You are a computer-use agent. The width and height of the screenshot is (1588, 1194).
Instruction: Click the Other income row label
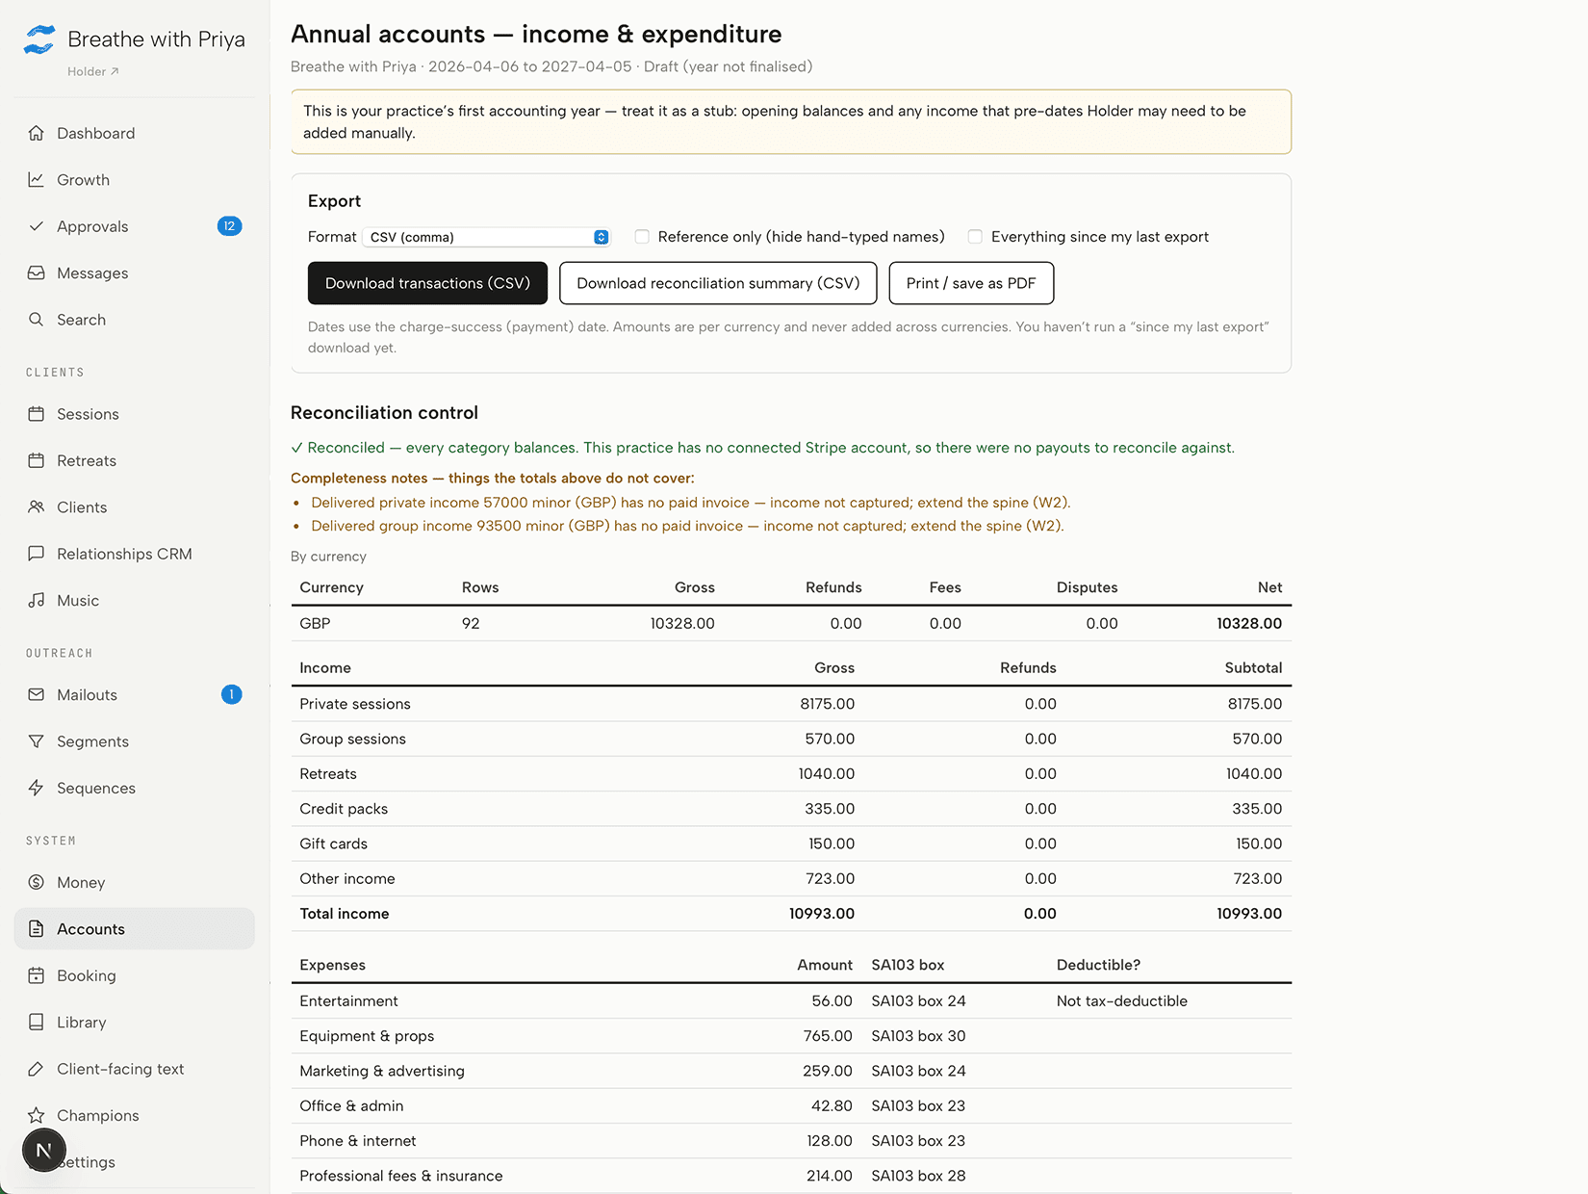coord(347,878)
